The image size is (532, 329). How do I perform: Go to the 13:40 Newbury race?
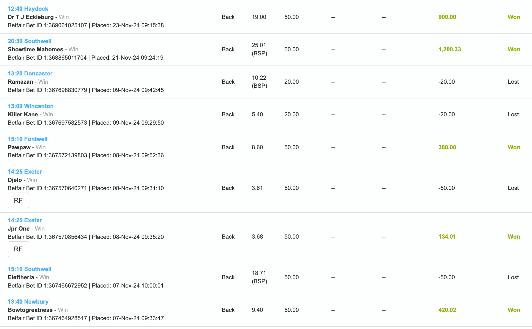28,302
